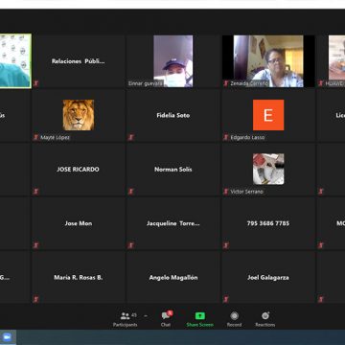Open the Reactions emoji icon
This screenshot has width=345, height=345.
tap(265, 315)
